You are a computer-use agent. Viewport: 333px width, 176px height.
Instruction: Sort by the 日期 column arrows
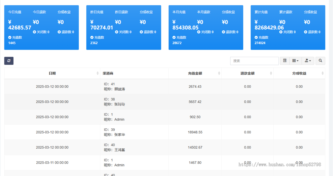98,73
